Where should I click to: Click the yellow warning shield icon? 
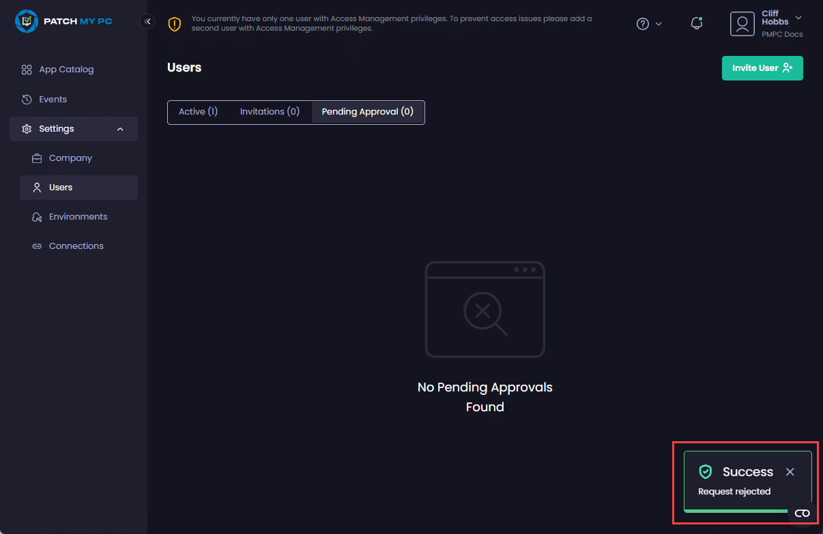[x=175, y=25]
